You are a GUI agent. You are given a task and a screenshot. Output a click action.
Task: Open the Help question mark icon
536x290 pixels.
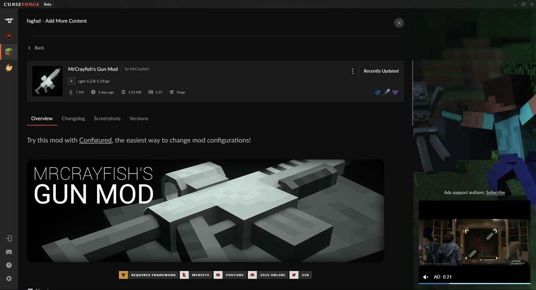pos(9,265)
